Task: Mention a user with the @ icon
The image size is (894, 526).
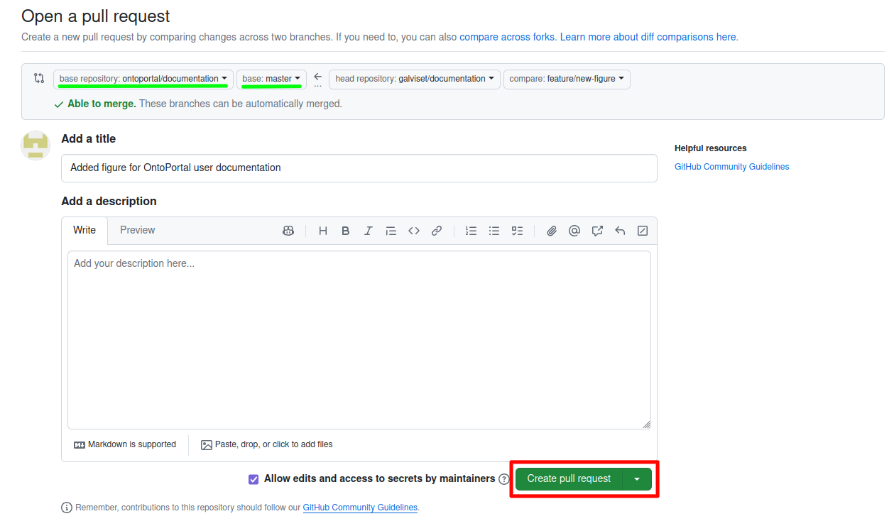Action: [x=574, y=231]
